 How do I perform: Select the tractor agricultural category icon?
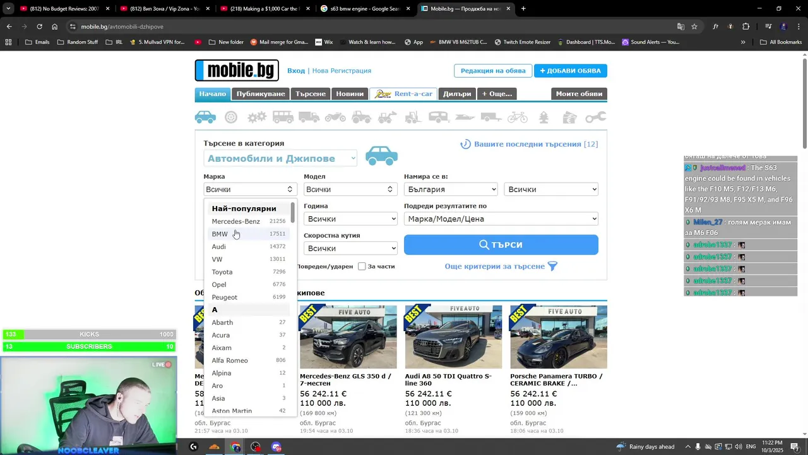tap(361, 117)
